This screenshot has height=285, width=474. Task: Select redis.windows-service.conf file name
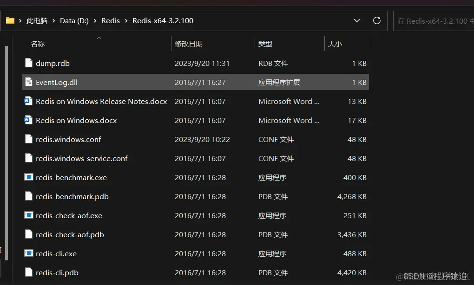coord(82,158)
